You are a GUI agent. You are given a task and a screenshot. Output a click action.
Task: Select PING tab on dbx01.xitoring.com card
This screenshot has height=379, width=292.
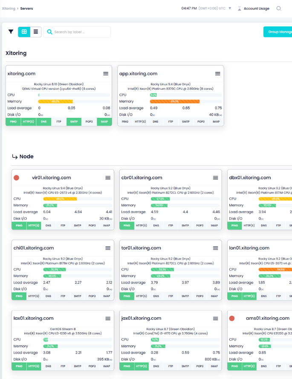[x=234, y=225]
